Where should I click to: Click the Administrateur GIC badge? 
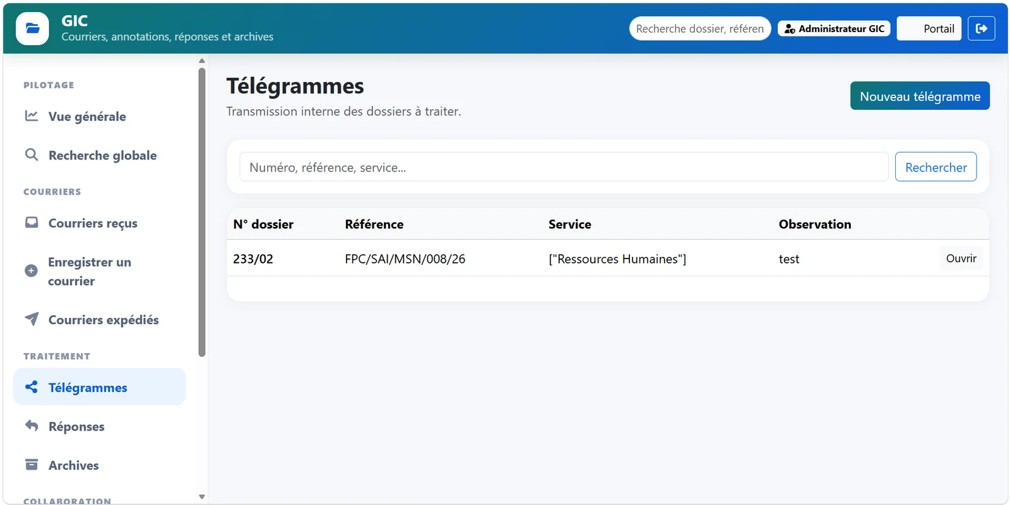(x=834, y=29)
